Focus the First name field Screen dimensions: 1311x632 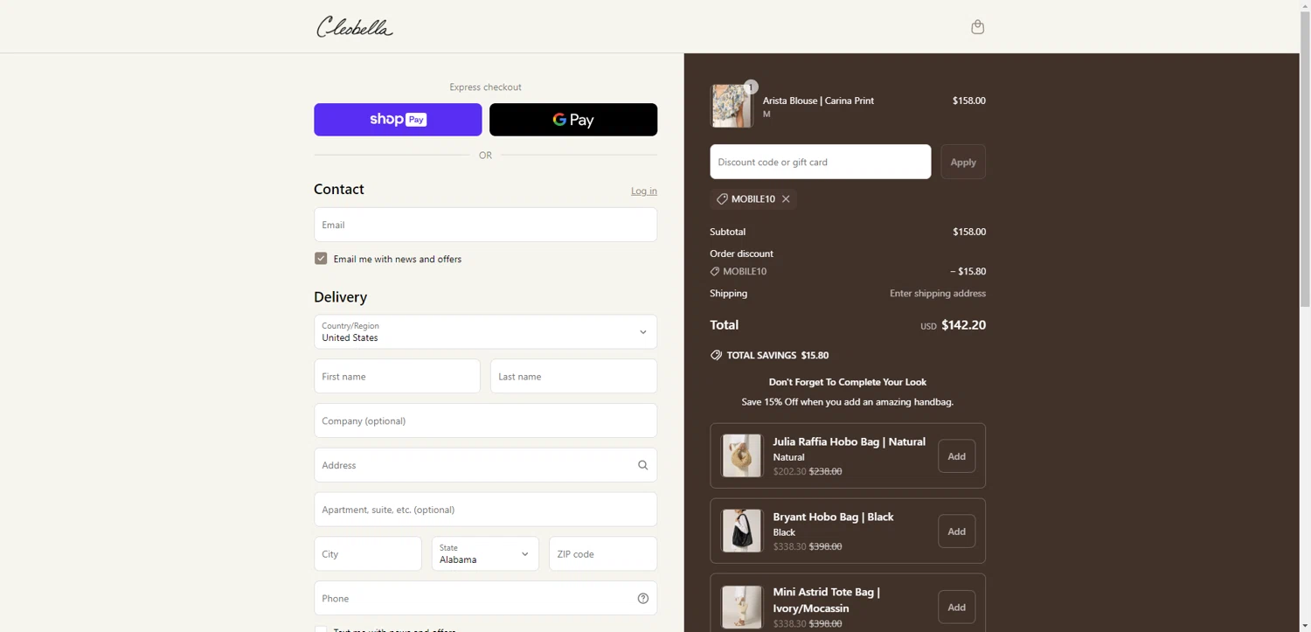pyautogui.click(x=397, y=377)
